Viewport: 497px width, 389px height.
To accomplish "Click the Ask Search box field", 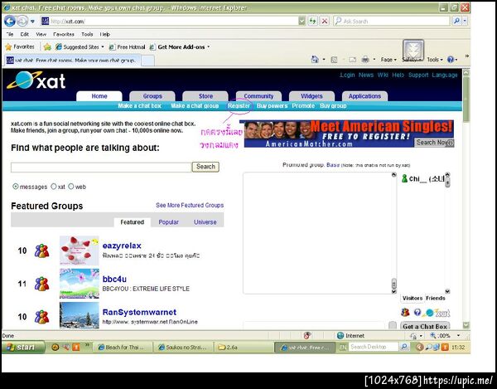I will point(392,22).
